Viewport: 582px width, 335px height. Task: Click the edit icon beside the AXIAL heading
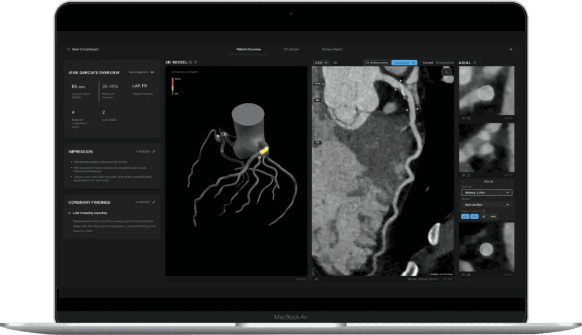[x=475, y=62]
